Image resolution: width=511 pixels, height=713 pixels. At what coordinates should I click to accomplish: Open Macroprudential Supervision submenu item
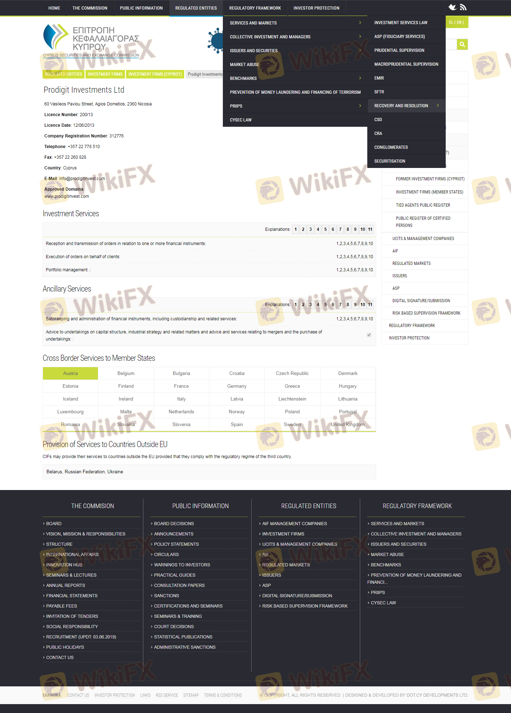(x=406, y=64)
